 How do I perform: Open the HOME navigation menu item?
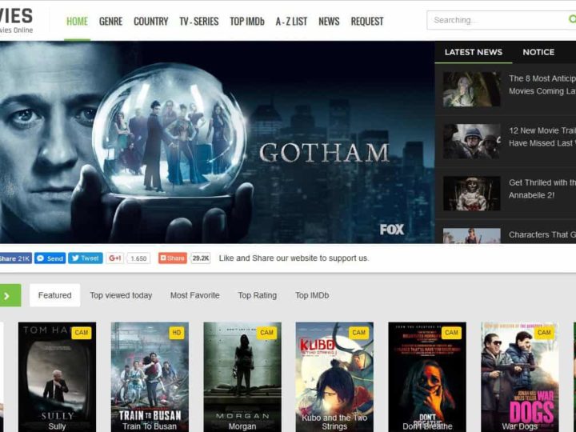[x=77, y=22]
